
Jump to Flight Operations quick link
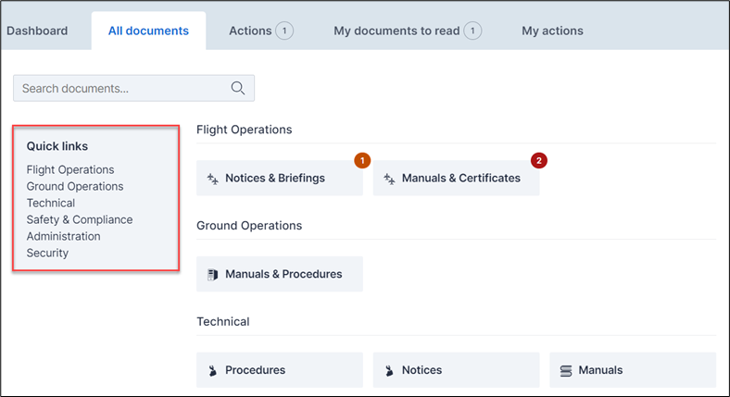(70, 170)
